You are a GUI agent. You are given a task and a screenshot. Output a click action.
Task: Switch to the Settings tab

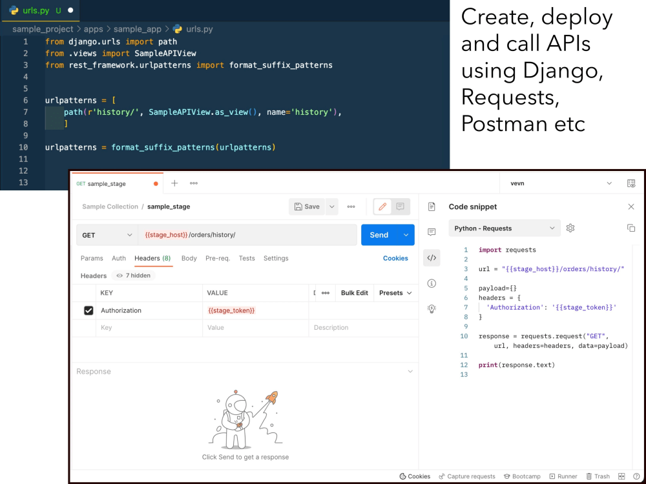point(276,258)
